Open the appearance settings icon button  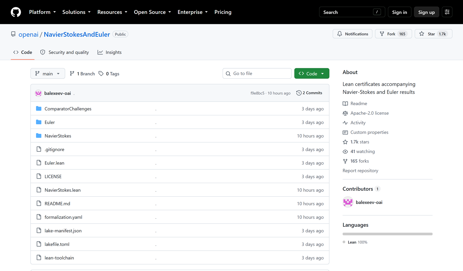[x=447, y=12]
